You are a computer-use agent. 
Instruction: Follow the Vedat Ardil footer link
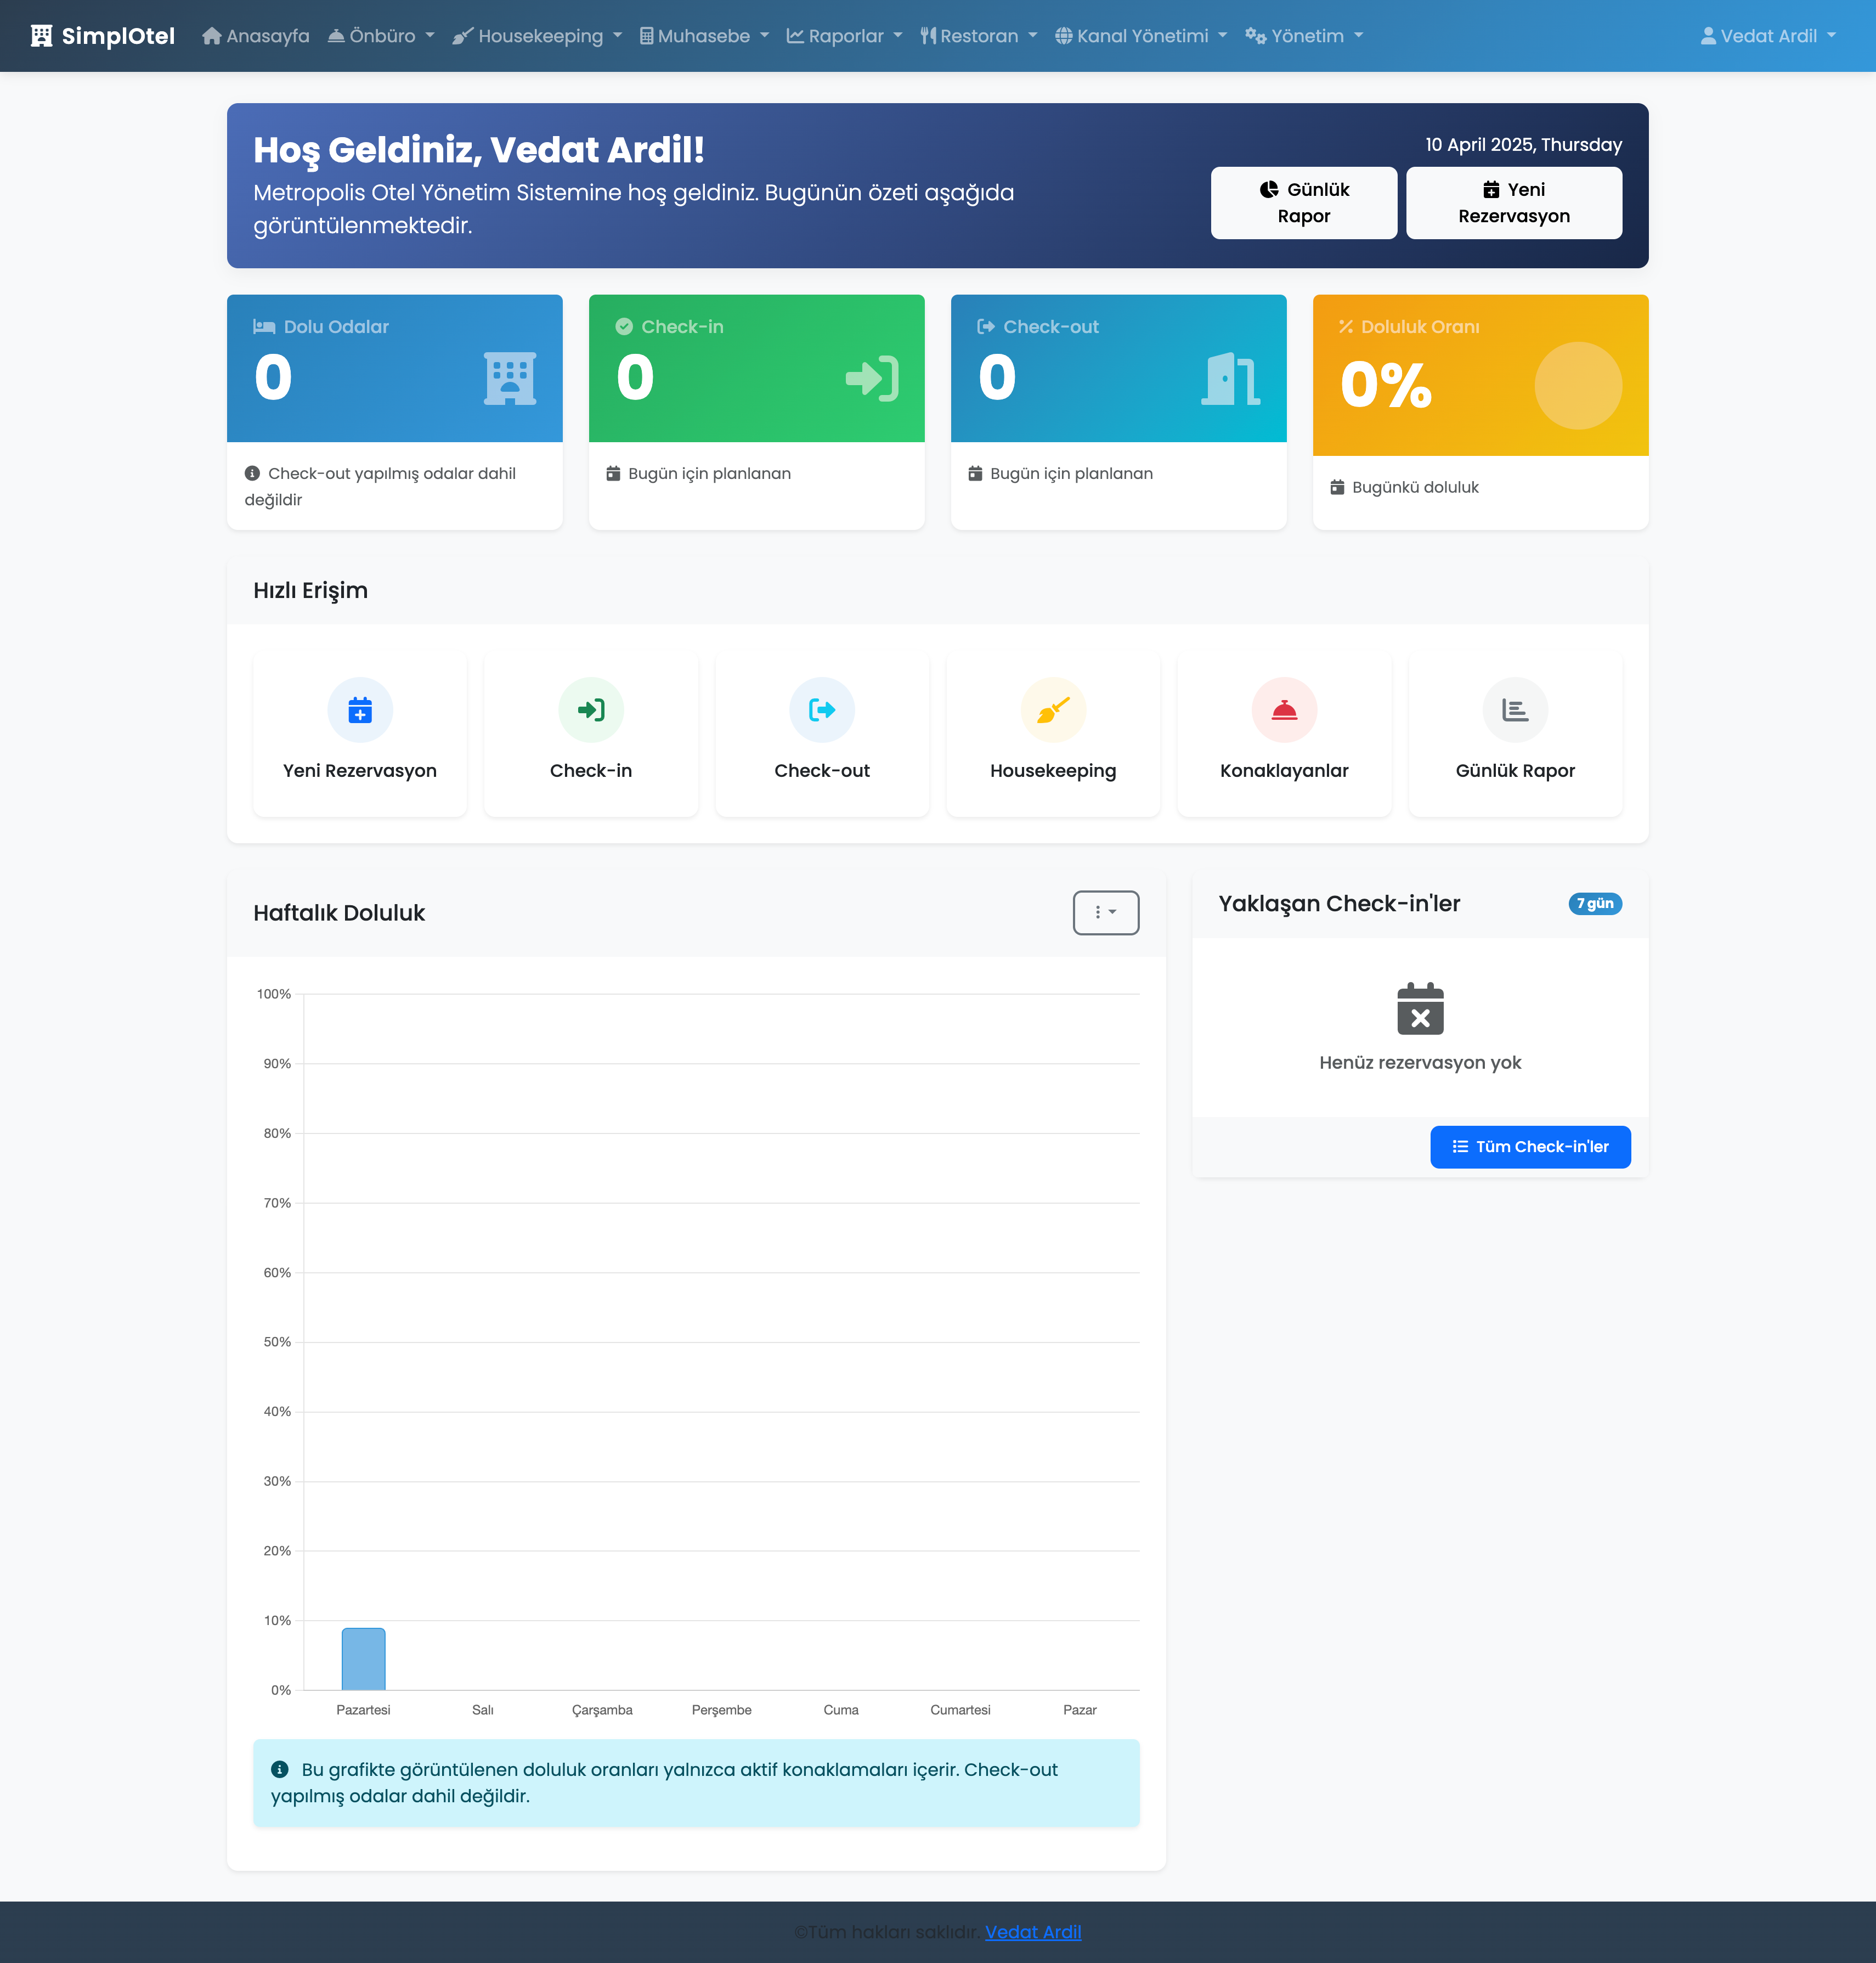tap(1032, 1932)
